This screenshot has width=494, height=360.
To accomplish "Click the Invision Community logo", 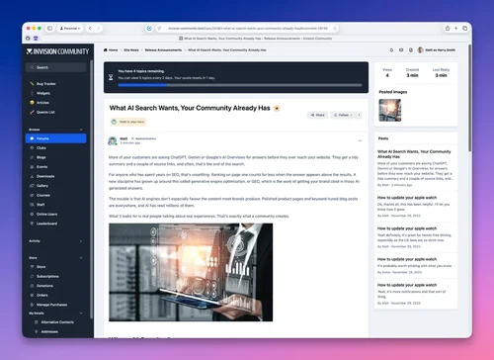I will click(57, 51).
